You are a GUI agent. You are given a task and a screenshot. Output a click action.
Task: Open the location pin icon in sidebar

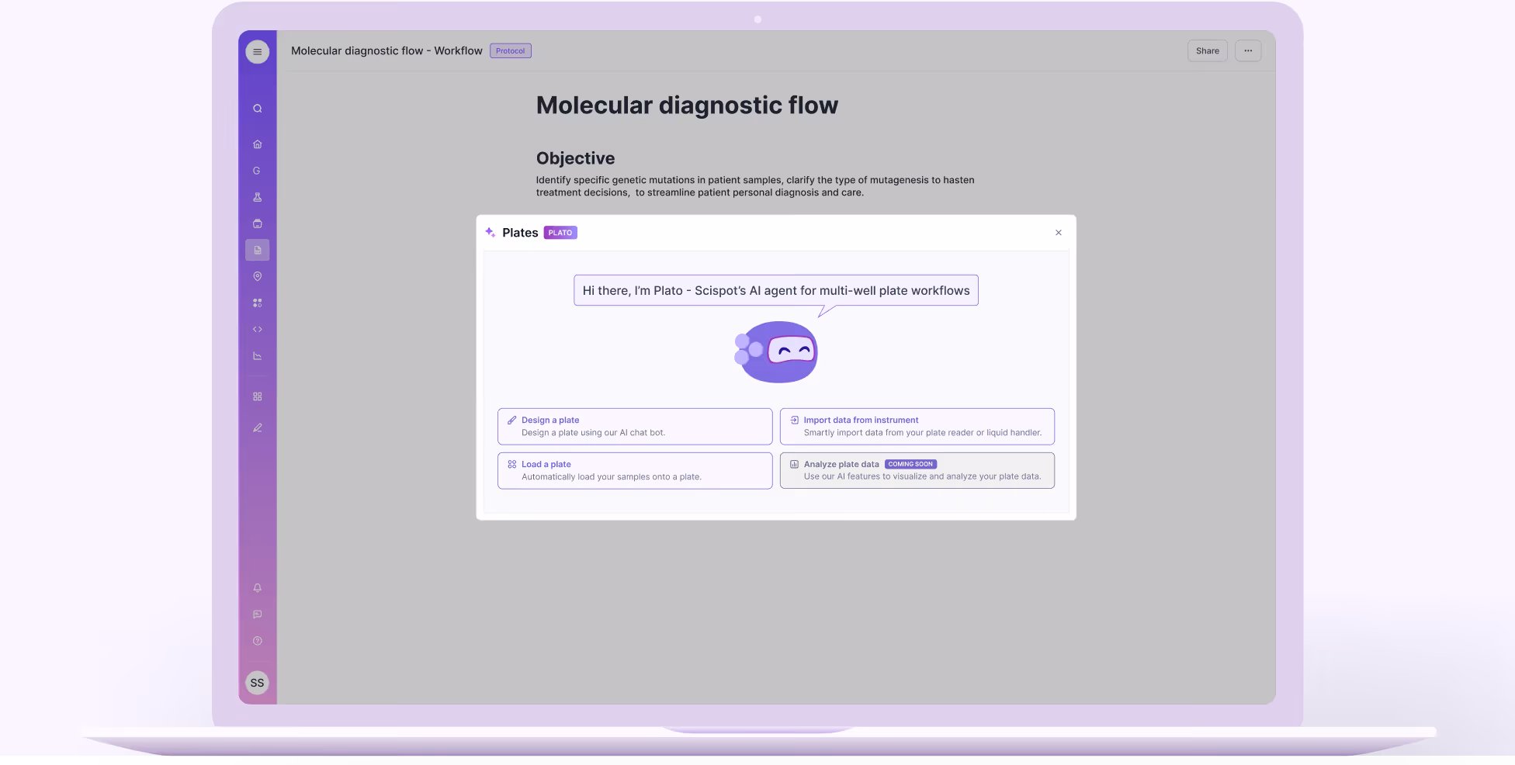pos(257,276)
